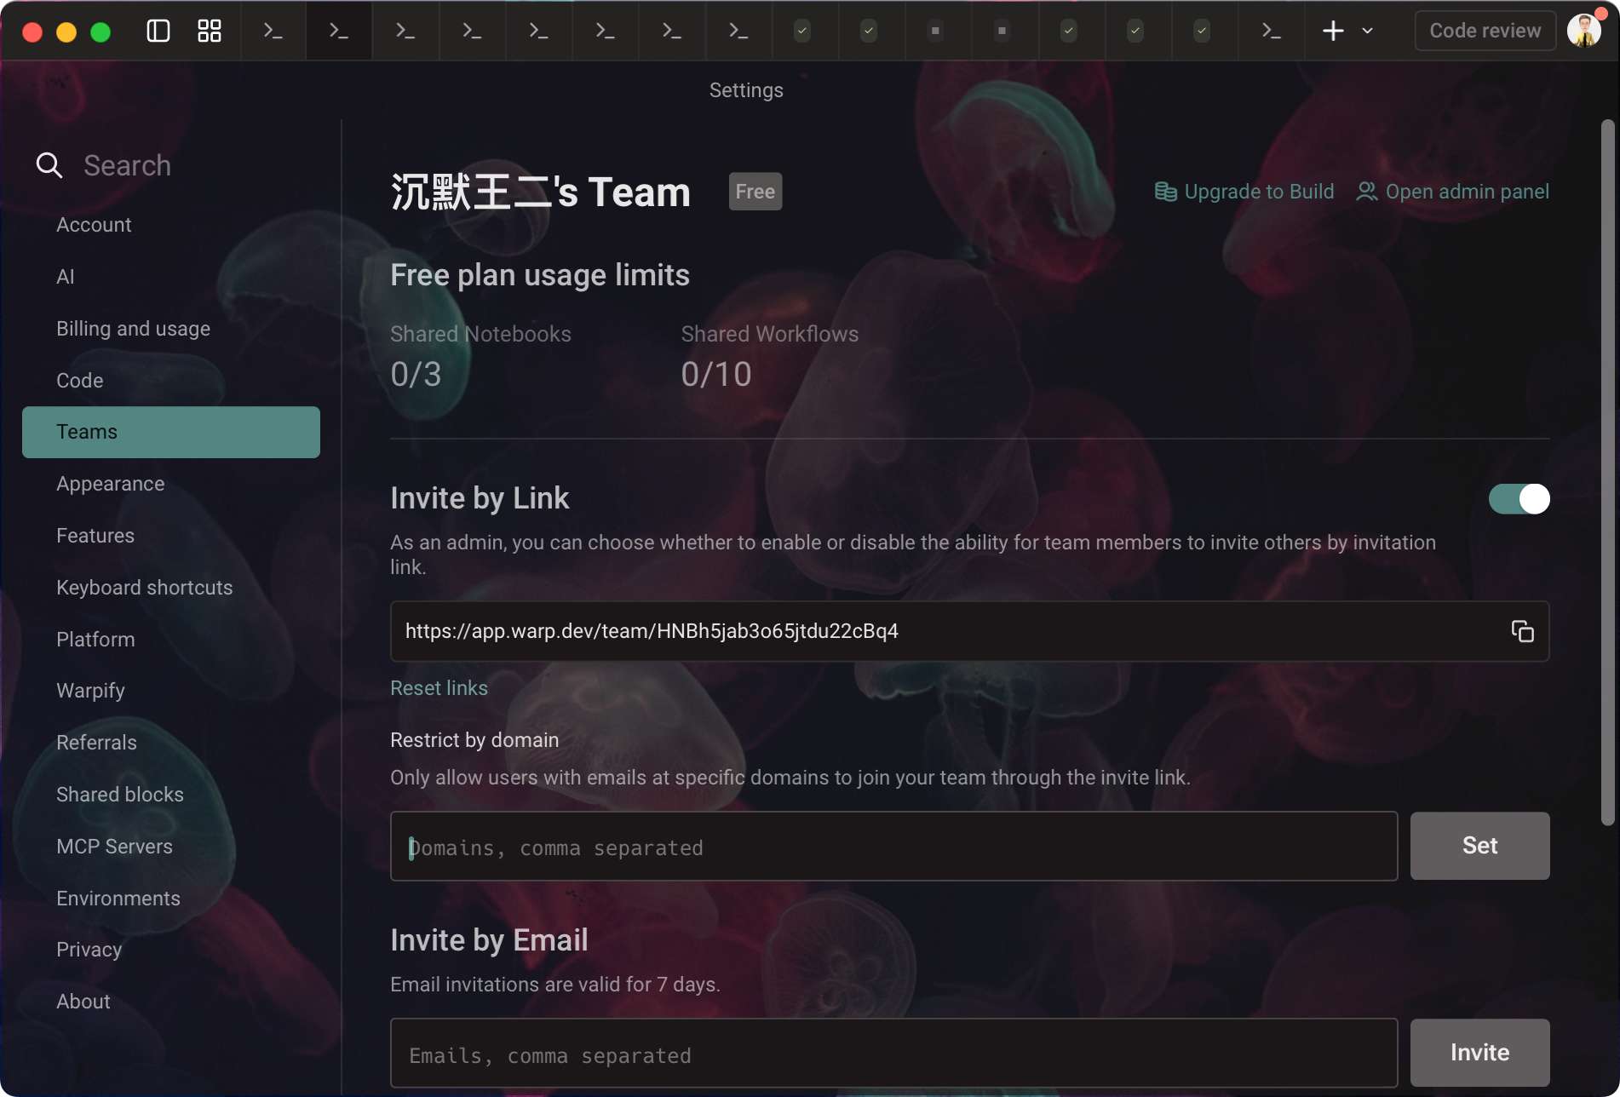
Task: Open the Code review panel
Action: (1485, 32)
